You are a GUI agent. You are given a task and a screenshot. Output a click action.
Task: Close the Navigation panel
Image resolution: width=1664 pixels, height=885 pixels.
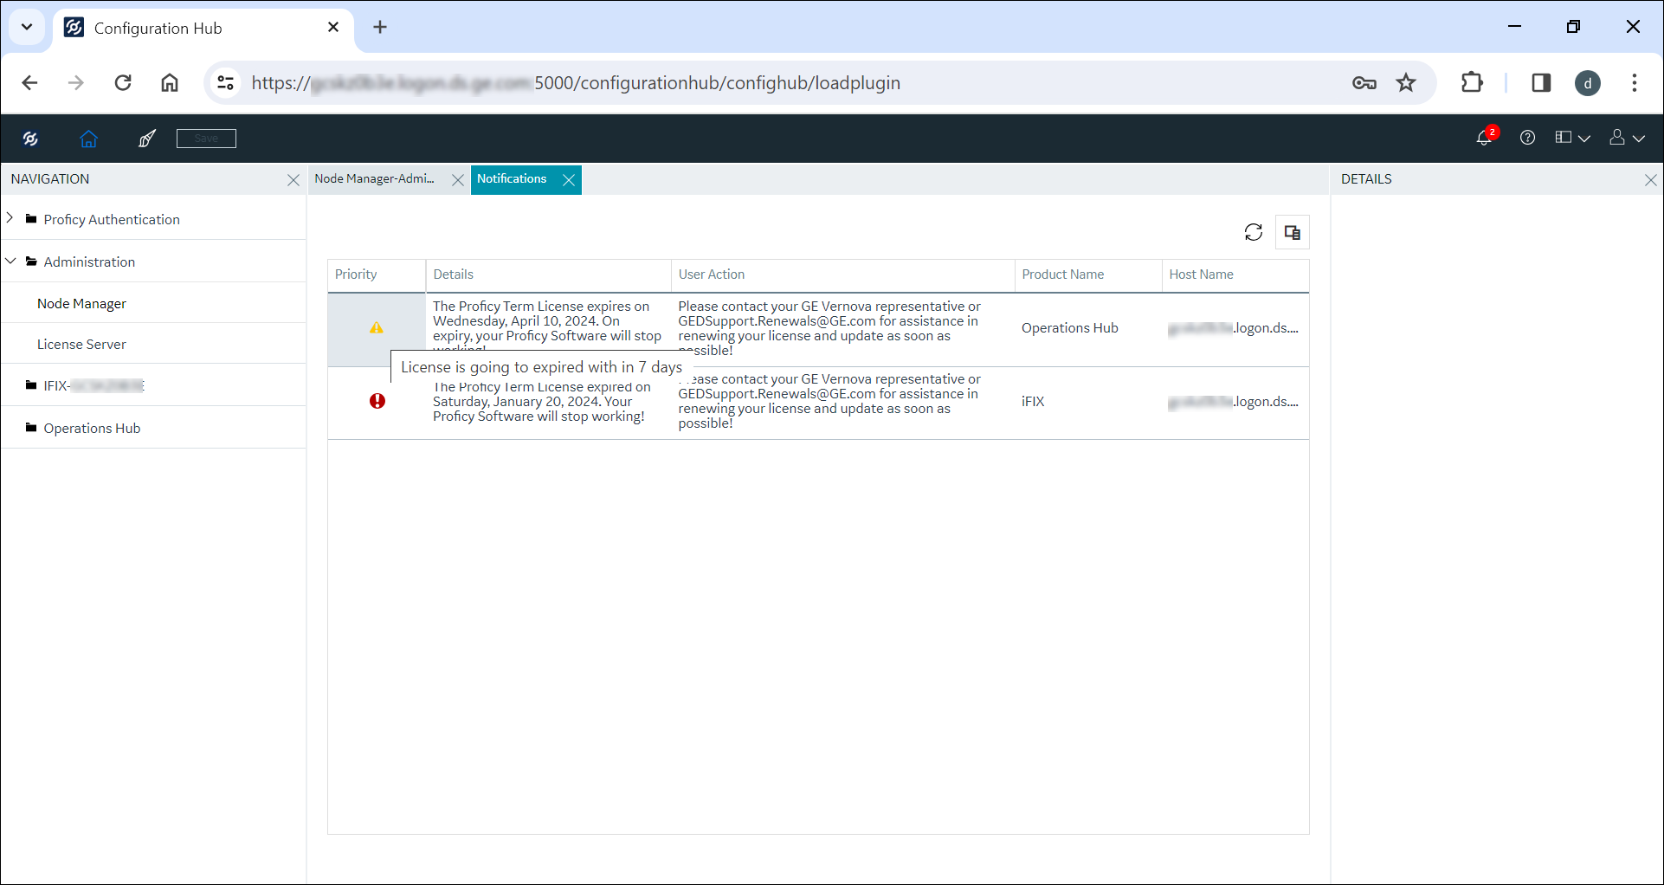click(x=293, y=180)
